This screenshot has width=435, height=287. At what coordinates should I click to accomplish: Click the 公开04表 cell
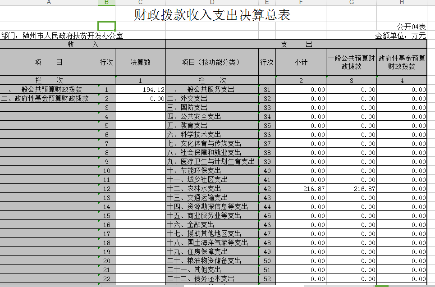pyautogui.click(x=411, y=27)
